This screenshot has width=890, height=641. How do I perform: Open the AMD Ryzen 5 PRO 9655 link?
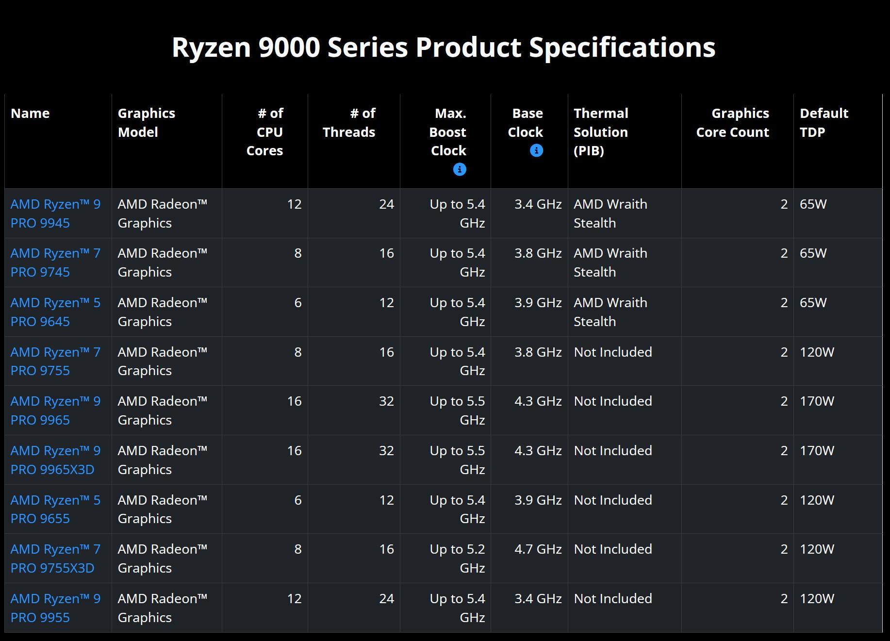pos(56,510)
